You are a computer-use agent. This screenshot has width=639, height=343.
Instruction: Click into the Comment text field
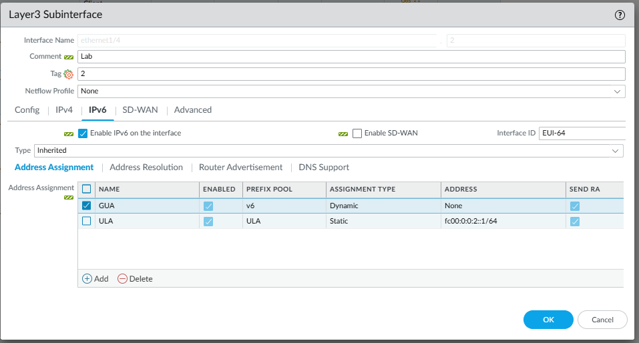[x=351, y=57]
